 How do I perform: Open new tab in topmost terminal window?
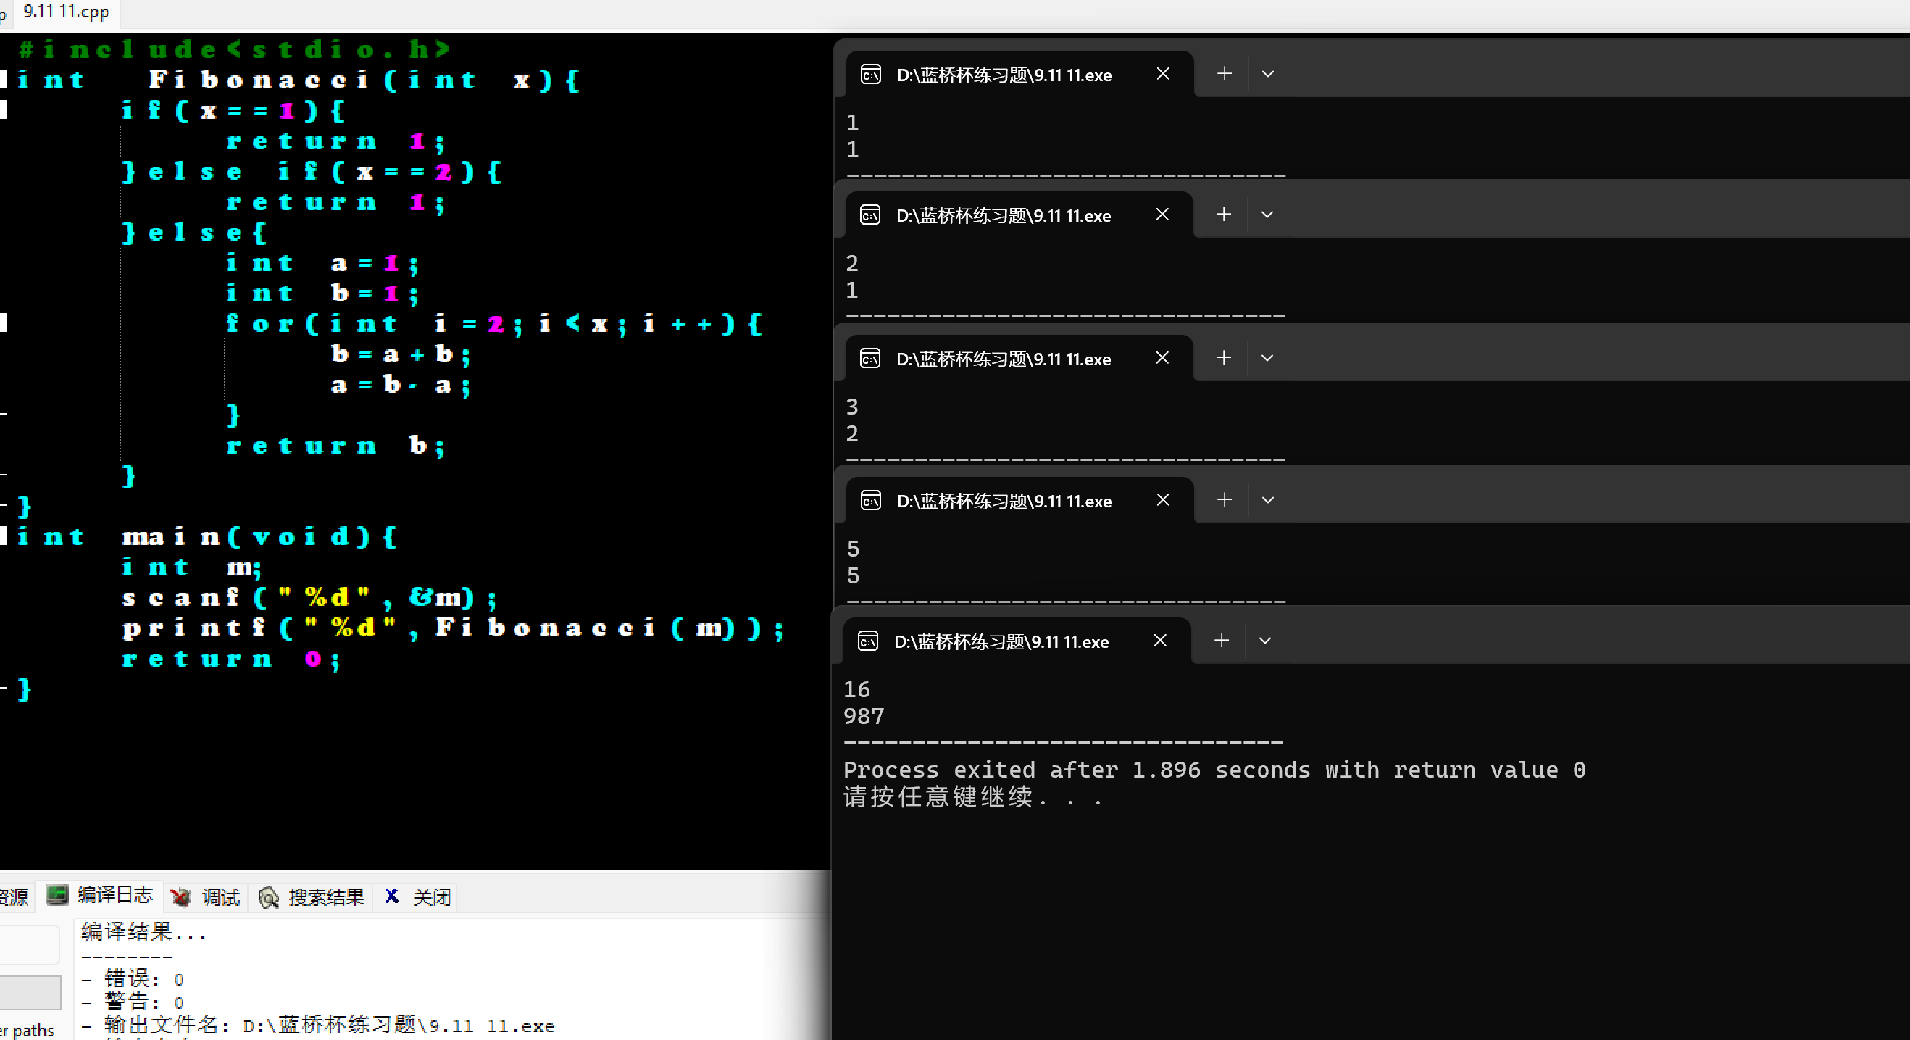click(x=1223, y=73)
